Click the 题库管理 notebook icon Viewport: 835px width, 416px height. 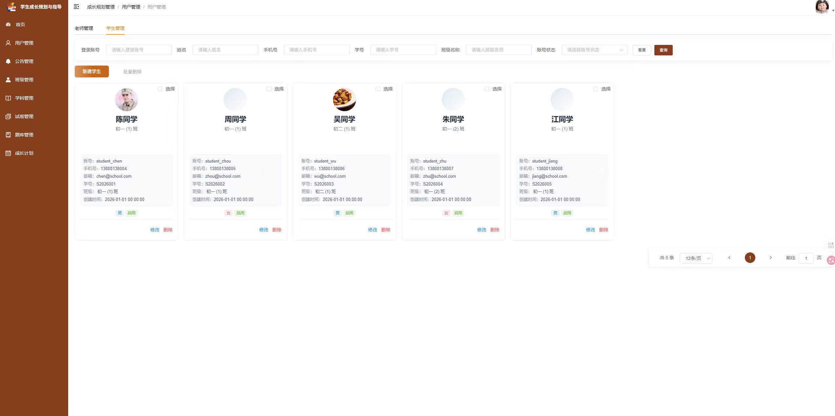[x=8, y=135]
